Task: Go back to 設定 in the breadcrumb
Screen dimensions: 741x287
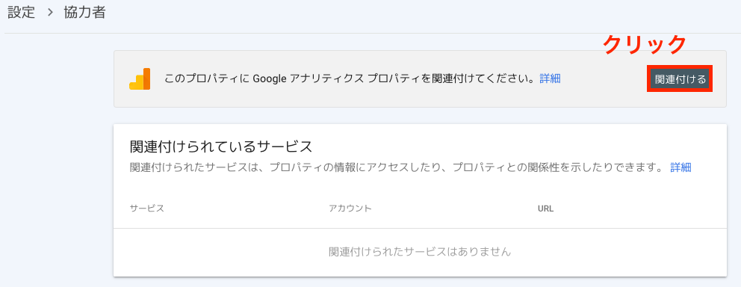Action: 22,13
